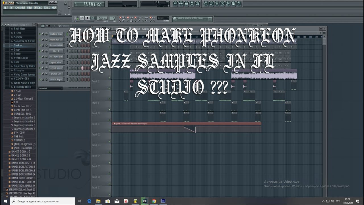The width and height of the screenshot is (364, 205).
Task: Toggle the Soudiere Snare channel selector light
Action: click(67, 34)
